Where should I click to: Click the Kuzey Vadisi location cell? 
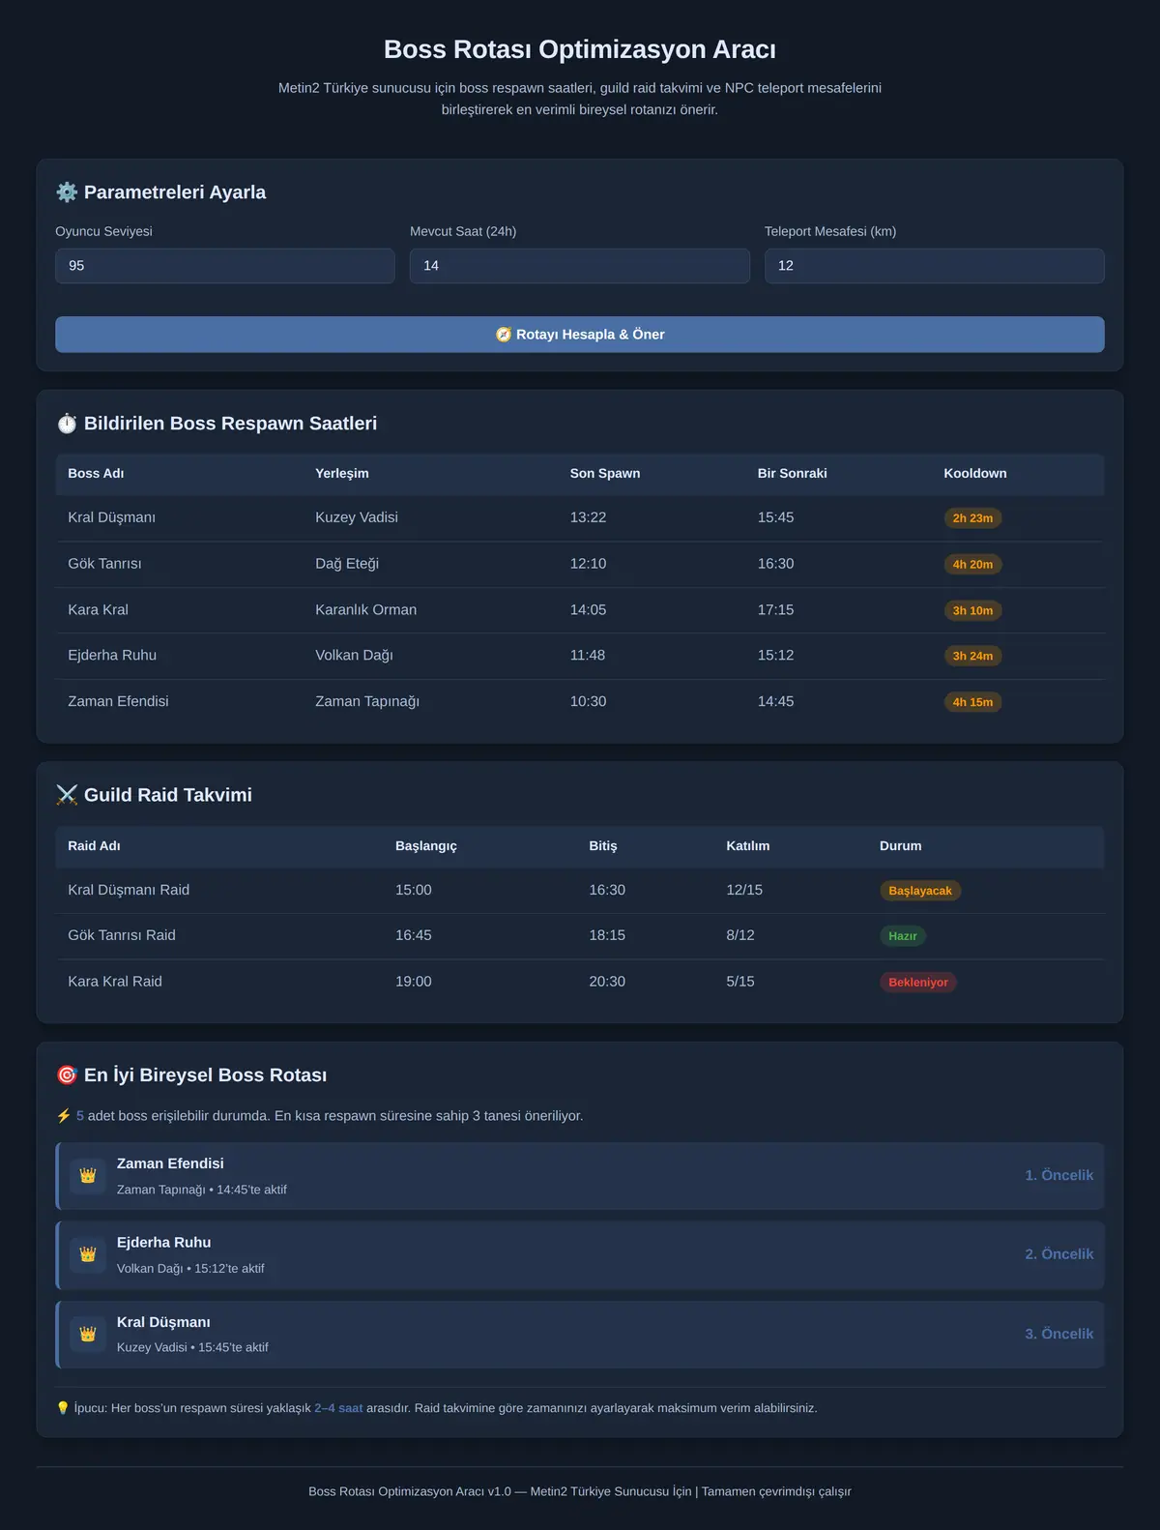(357, 517)
